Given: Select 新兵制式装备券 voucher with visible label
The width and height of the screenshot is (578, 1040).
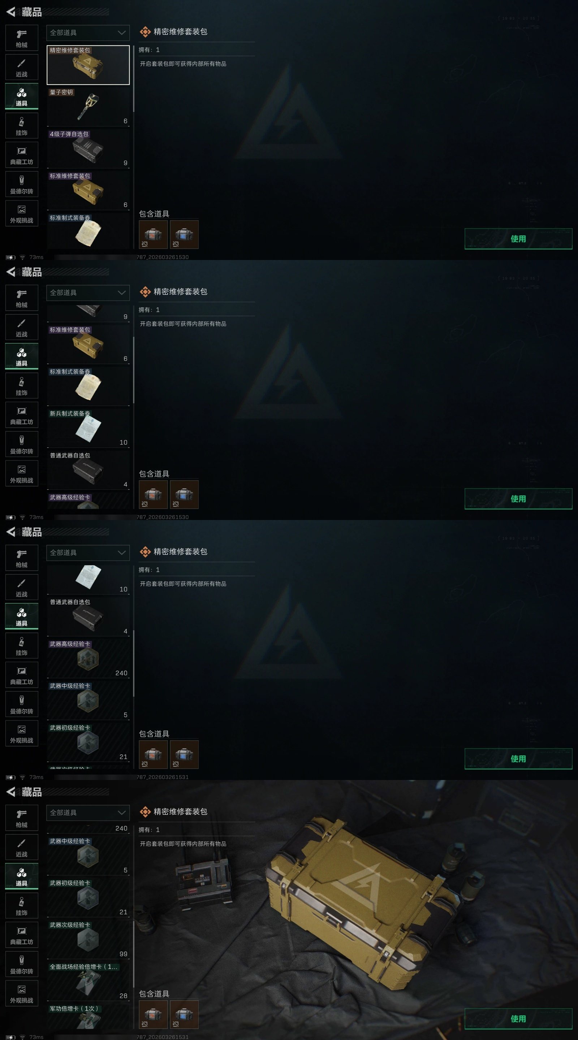Looking at the screenshot, I should (88, 428).
